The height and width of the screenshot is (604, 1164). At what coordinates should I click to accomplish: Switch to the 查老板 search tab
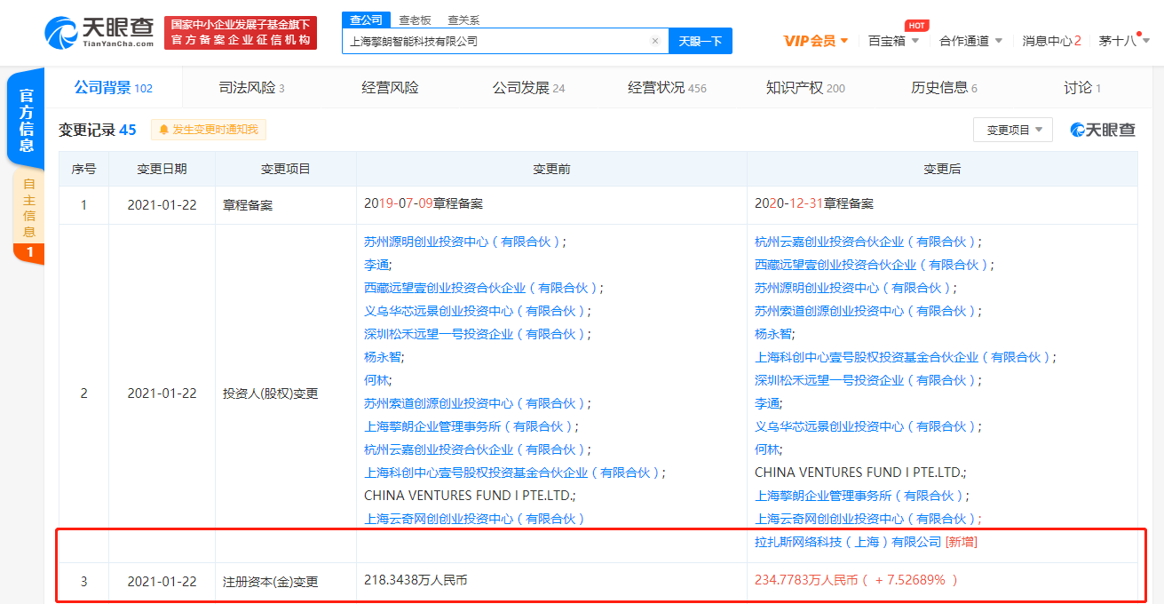[x=415, y=20]
